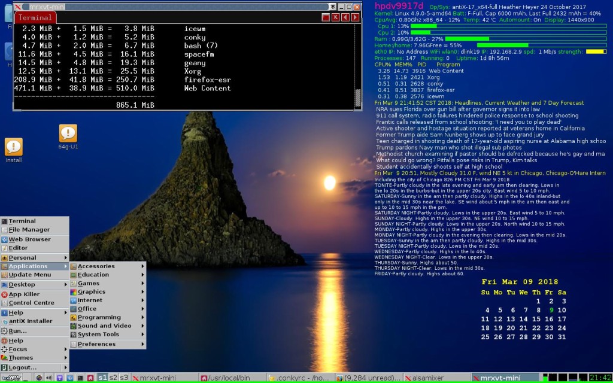Expand the System Tools submenu

point(108,334)
